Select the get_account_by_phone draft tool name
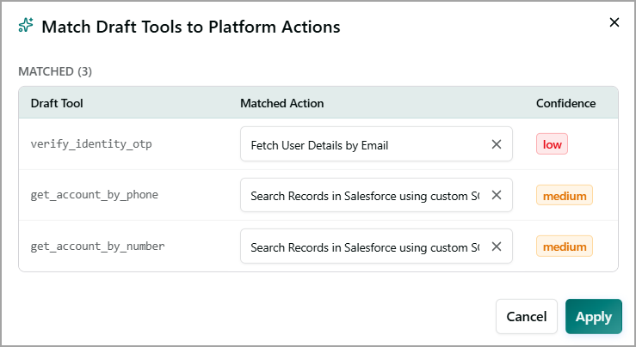636x347 pixels. [x=95, y=195]
